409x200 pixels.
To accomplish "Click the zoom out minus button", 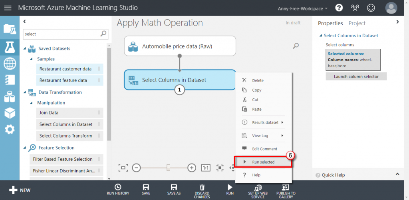I will point(137,167).
